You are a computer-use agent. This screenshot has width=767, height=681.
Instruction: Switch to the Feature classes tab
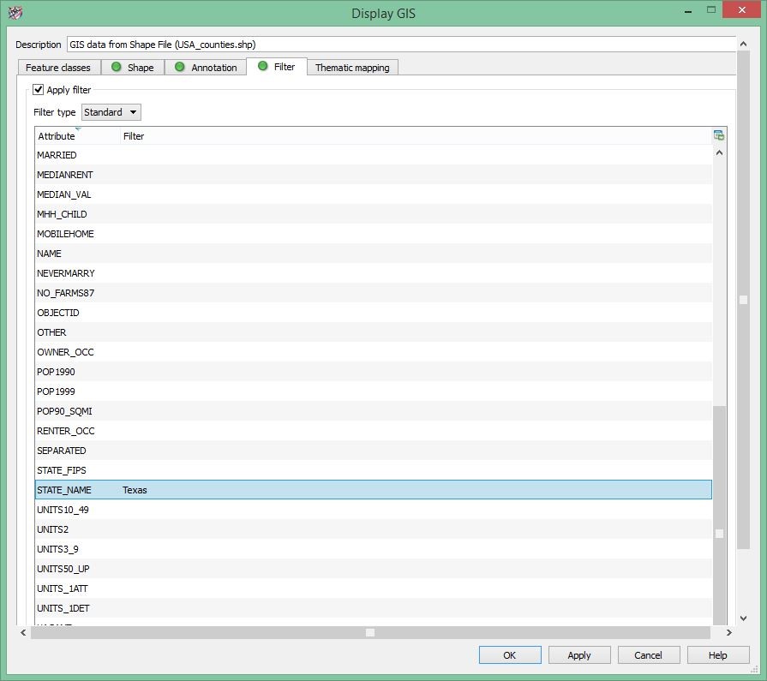click(x=57, y=68)
